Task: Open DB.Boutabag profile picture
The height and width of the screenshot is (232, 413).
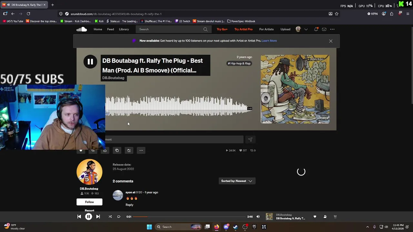Action: 89,172
